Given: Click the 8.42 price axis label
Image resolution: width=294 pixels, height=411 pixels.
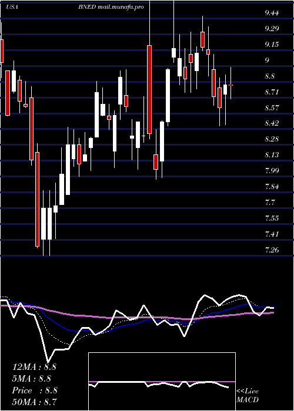Looking at the screenshot, I should (272, 123).
